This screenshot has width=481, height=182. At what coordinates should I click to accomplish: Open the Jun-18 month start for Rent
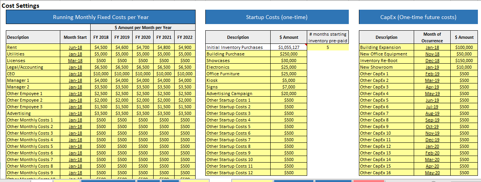click(x=75, y=47)
